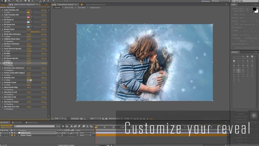Open BG Ramp Out blue swatch
Viewport: 259px width, 146px height.
[x=28, y=27]
